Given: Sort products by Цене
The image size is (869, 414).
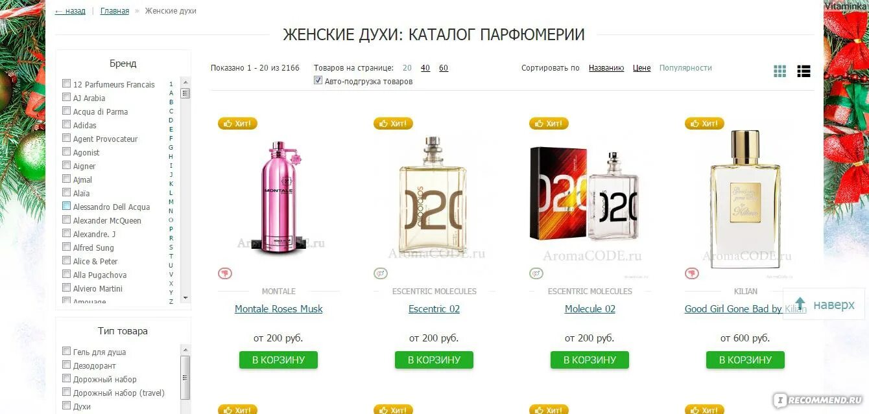Looking at the screenshot, I should (x=641, y=68).
